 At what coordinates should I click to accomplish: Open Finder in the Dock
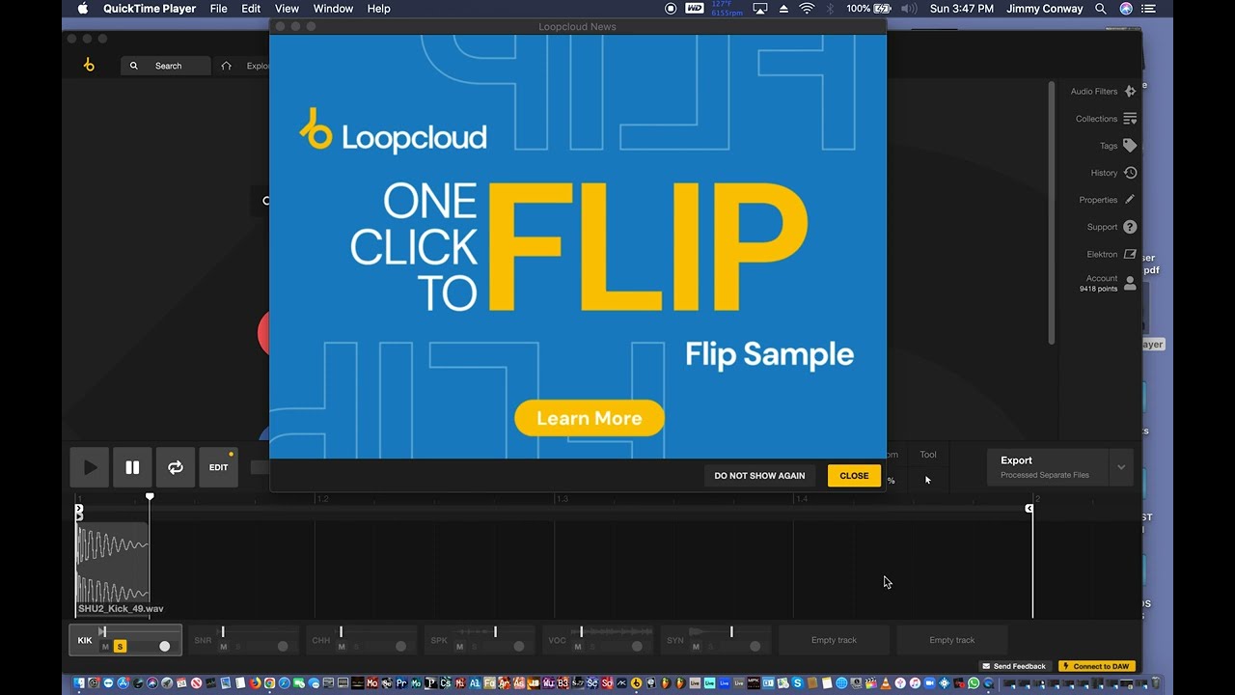[80, 683]
